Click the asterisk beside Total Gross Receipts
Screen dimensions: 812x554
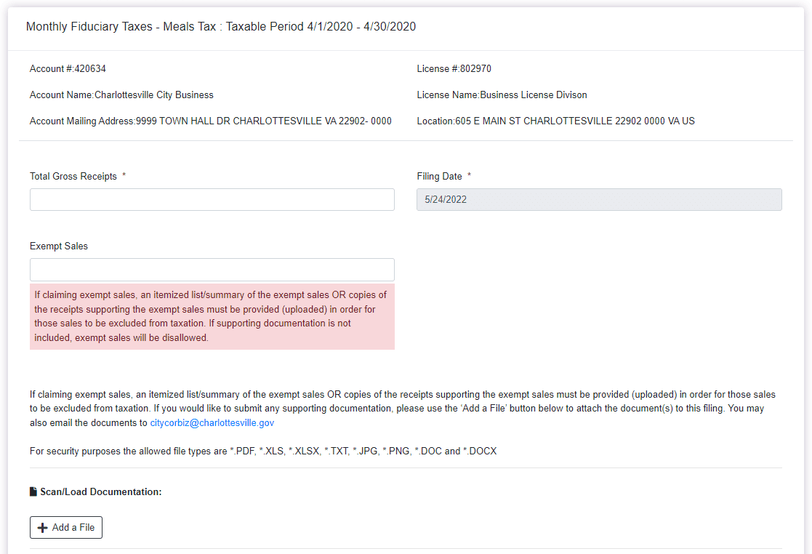(x=123, y=174)
